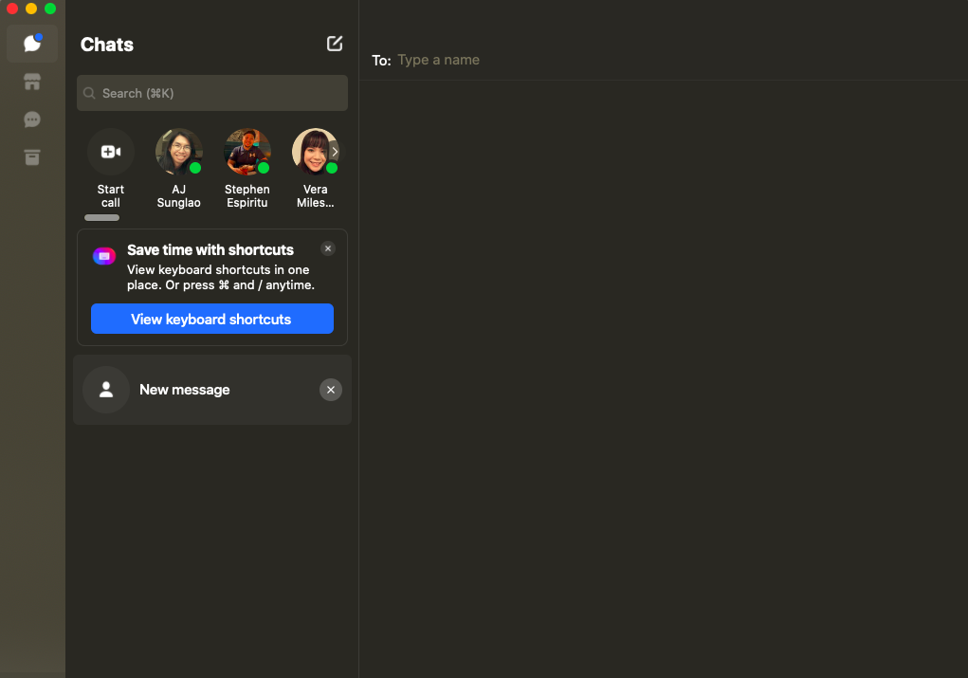Select Stephen Espiritu's active contact avatar
Image resolution: width=968 pixels, height=678 pixels.
pyautogui.click(x=247, y=152)
